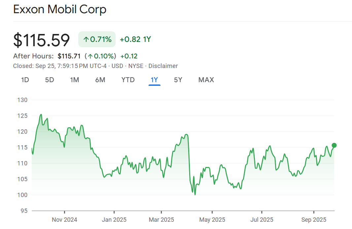Image resolution: width=352 pixels, height=229 pixels.
Task: Switch to the 5Y chart view
Action: [178, 80]
